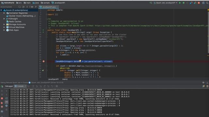Click the editor vertical scrollbar marker strip
This screenshot has width=209, height=117.
(208, 43)
